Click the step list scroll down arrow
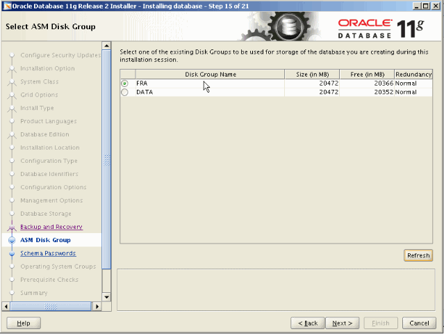 [106, 297]
